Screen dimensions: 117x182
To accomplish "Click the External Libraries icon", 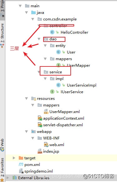I will pyautogui.click(x=15, y=178).
